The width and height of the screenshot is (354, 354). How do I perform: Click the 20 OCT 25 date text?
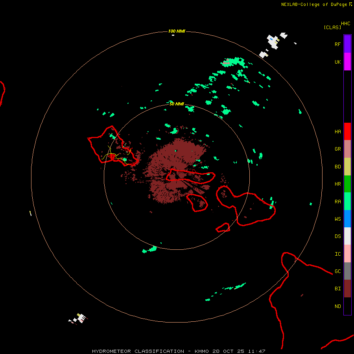(x=229, y=351)
